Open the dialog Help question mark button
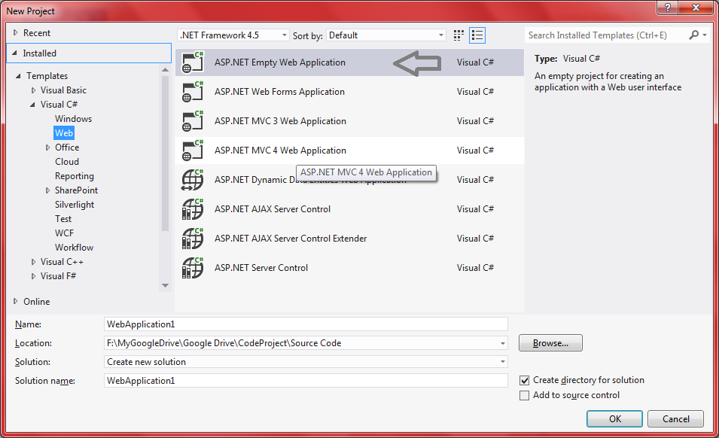This screenshot has width=719, height=438. pyautogui.click(x=668, y=8)
